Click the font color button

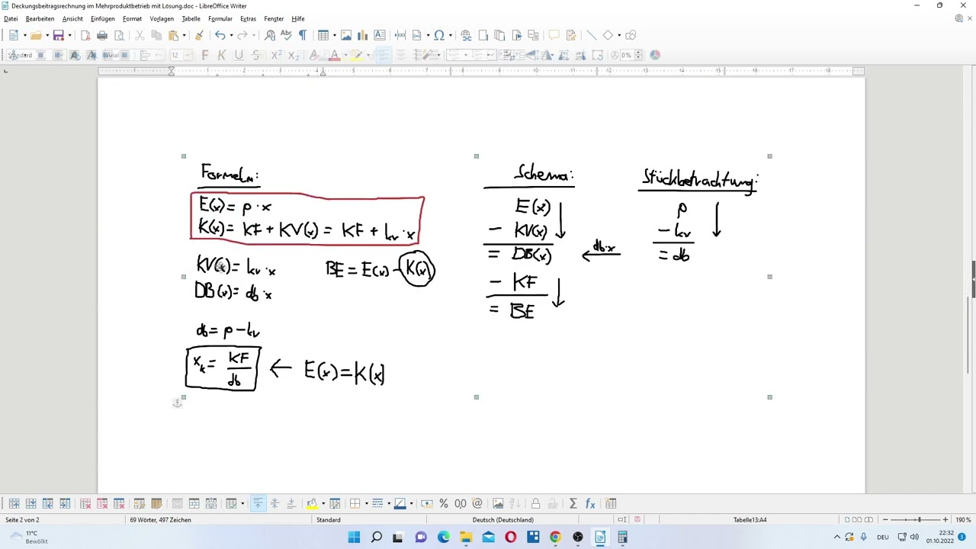[x=333, y=55]
